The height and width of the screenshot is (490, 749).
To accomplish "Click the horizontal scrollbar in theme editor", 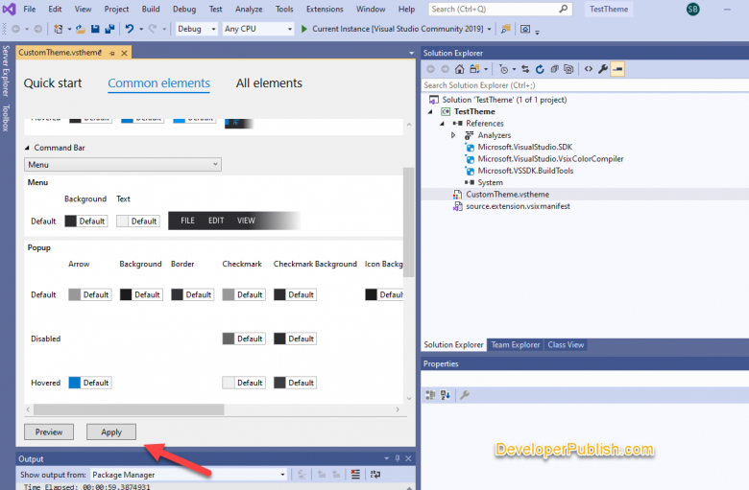I will (129, 409).
